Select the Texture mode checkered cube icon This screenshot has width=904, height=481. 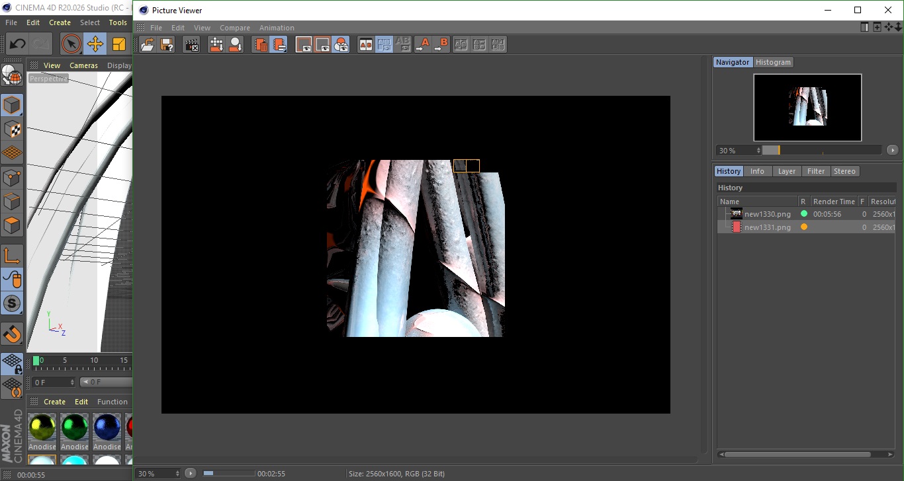[12, 129]
